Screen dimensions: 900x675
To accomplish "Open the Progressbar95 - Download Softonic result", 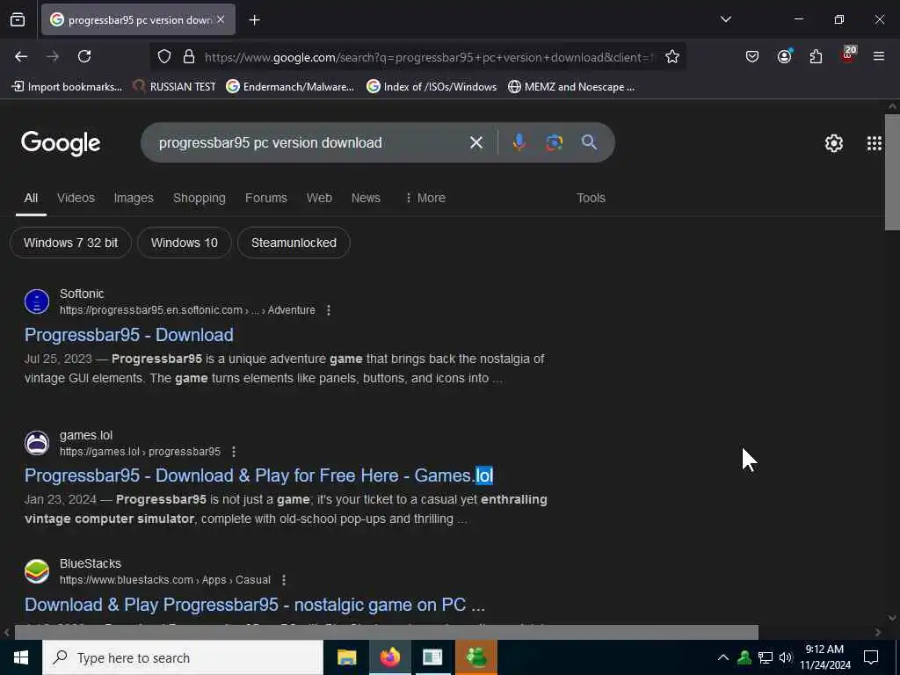I will [129, 335].
